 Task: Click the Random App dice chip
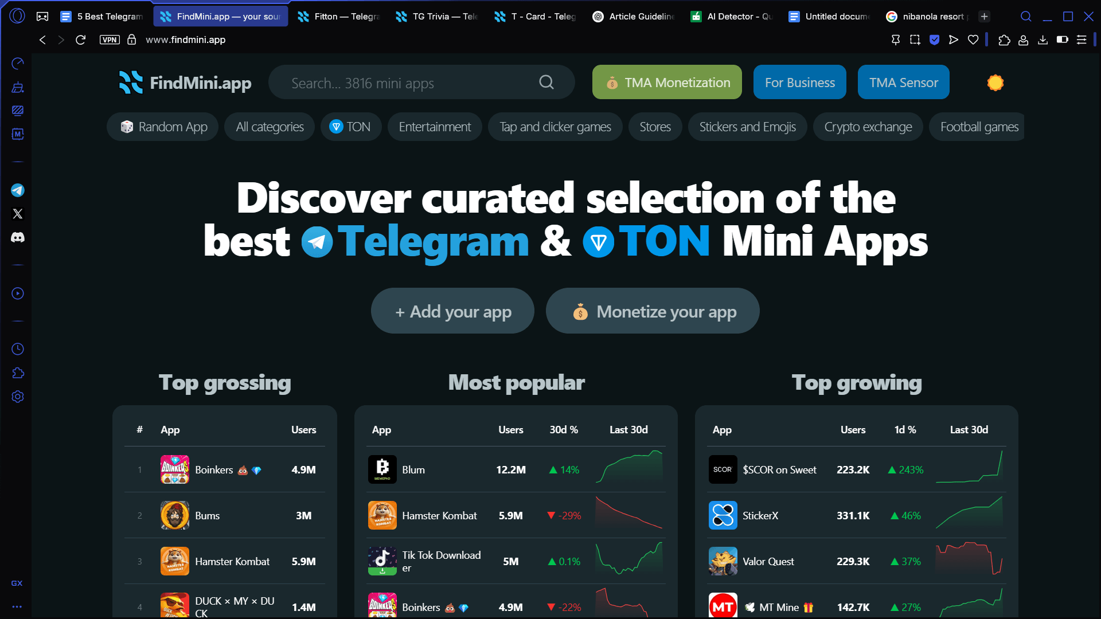point(163,127)
